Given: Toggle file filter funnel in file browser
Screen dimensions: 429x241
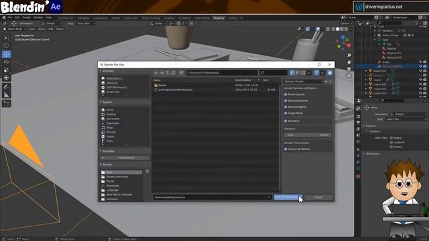Looking at the screenshot, I should pos(316,73).
